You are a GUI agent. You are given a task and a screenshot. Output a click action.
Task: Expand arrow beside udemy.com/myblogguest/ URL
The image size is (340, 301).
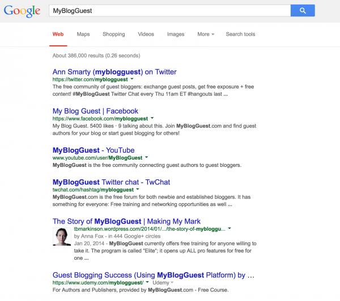(x=147, y=282)
